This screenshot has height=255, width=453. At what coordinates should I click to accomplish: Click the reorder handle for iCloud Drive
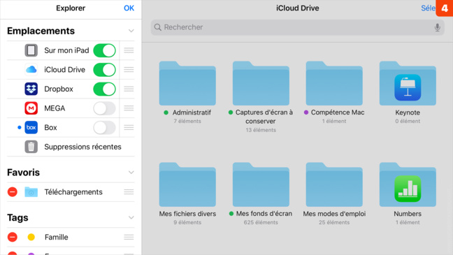(129, 70)
